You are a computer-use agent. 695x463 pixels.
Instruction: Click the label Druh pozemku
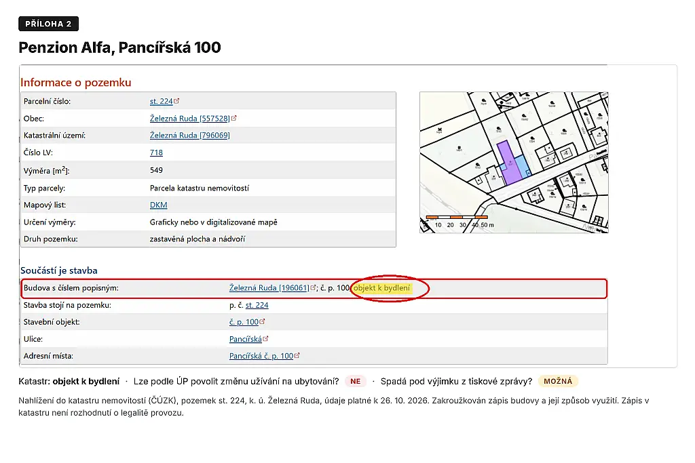(x=50, y=239)
